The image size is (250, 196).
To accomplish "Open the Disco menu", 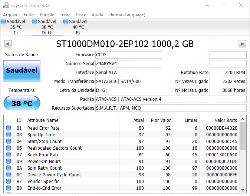I will pos(81,15).
